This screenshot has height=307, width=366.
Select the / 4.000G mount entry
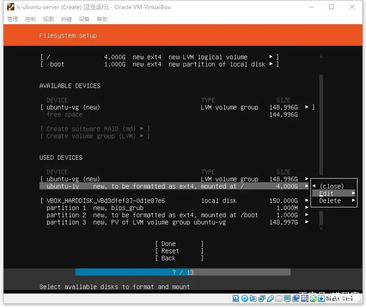click(160, 57)
